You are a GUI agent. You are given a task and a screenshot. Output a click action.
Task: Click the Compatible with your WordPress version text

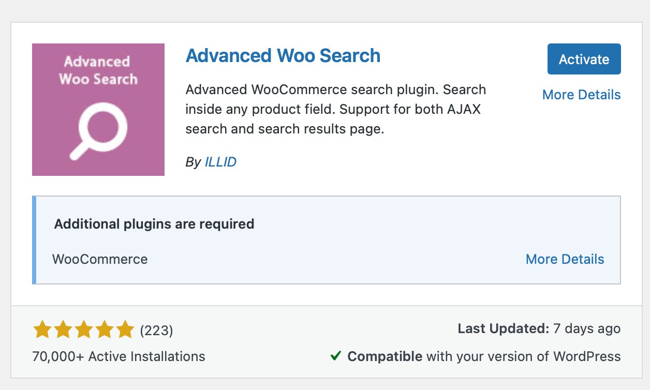coord(484,356)
